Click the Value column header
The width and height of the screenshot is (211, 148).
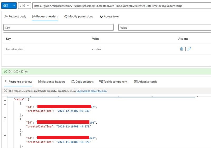(x=96, y=39)
